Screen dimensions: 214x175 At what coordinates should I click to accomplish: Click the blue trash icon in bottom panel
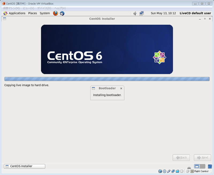(x=210, y=166)
